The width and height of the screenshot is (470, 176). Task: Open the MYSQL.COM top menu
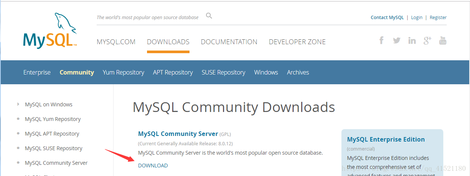(x=116, y=42)
